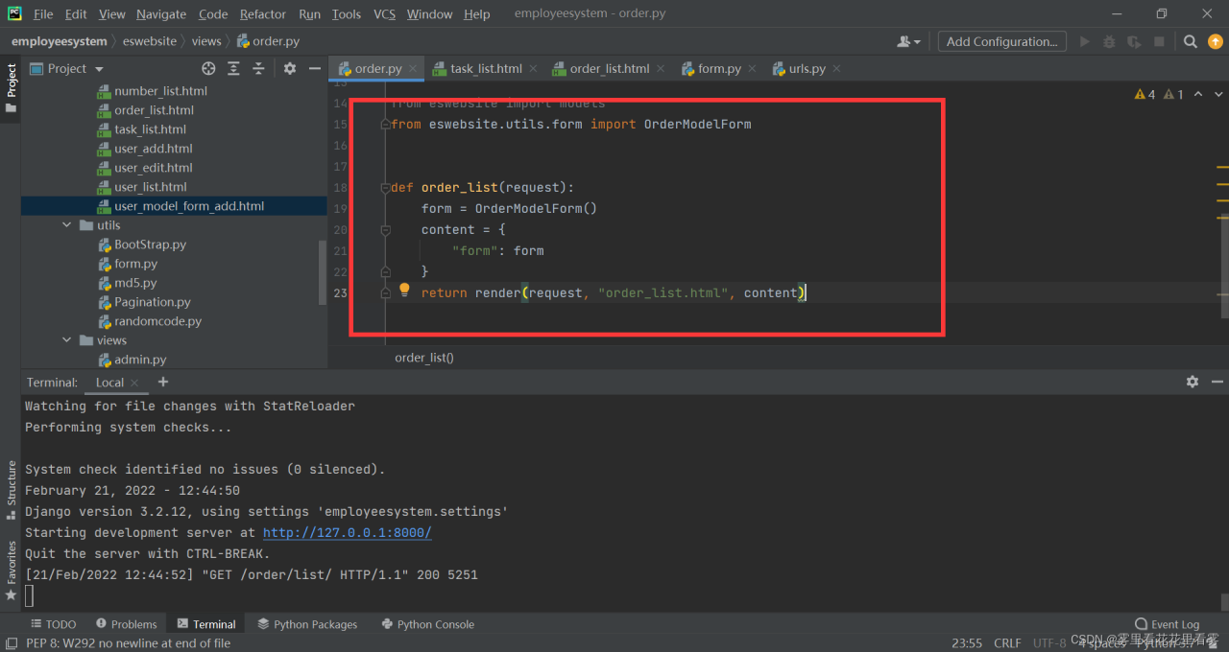Fold the content dictionary at line 20
Image resolution: width=1229 pixels, height=652 pixels.
pos(385,230)
